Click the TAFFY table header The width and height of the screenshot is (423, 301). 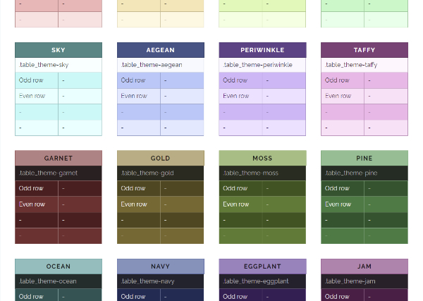click(x=364, y=50)
